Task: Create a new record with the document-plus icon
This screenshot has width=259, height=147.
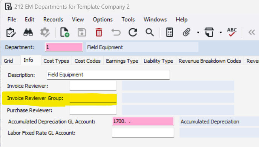Action: [64, 32]
